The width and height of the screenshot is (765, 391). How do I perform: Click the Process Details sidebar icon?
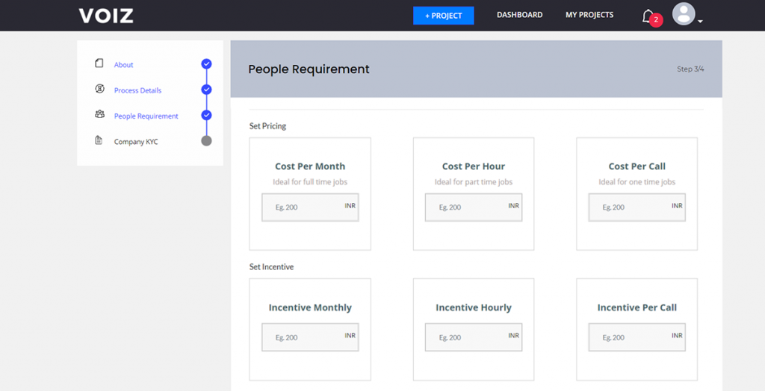tap(99, 89)
